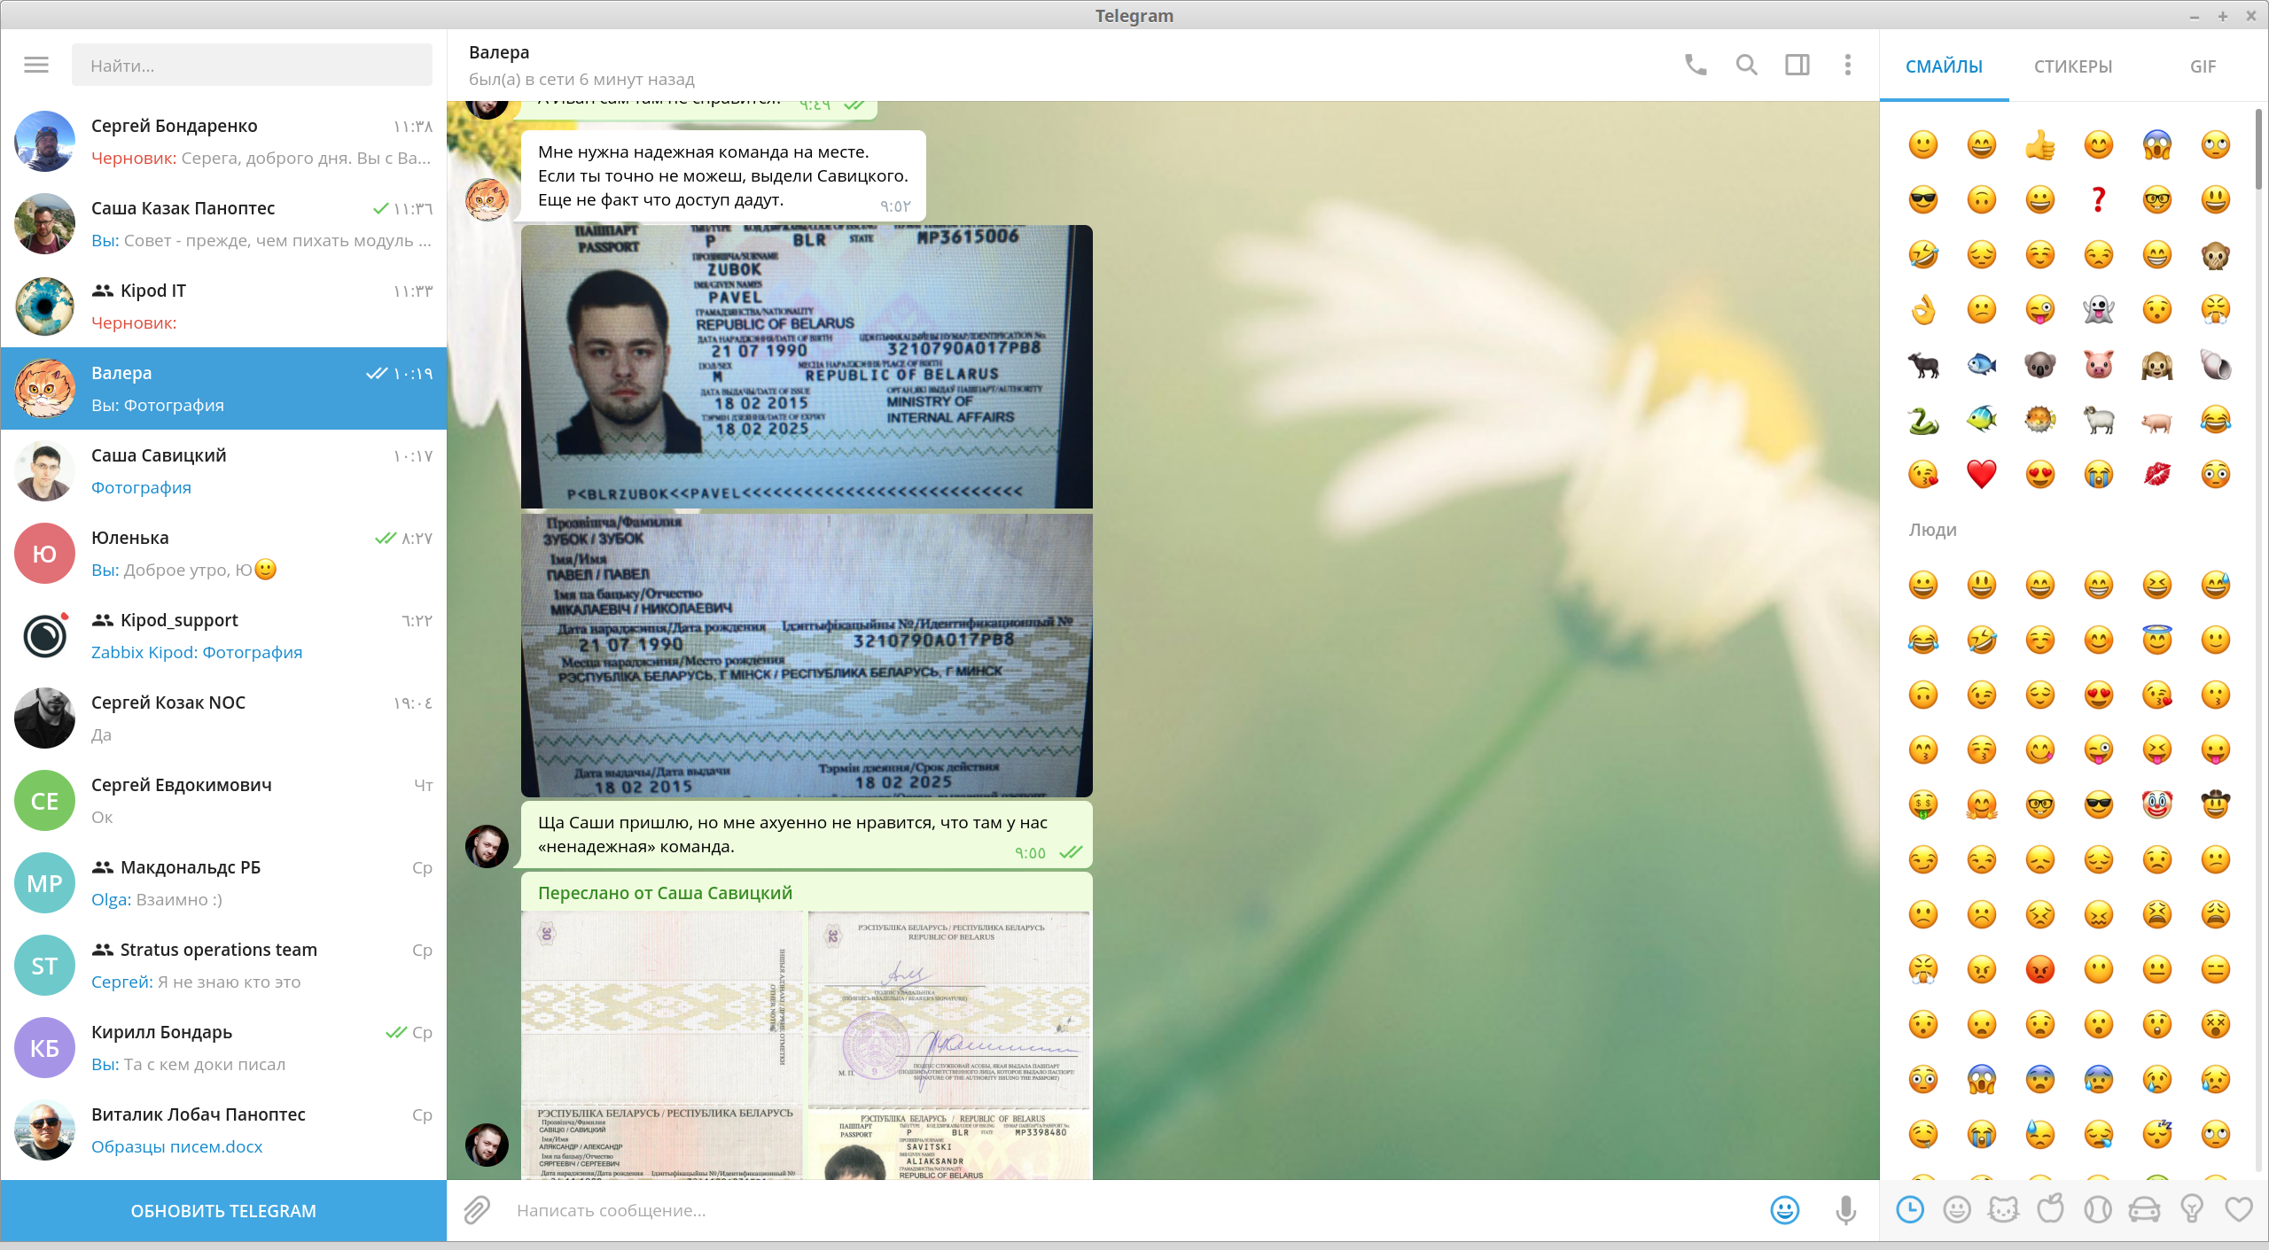Click 'был(а) в сети 6 минут назад' status
This screenshot has width=2269, height=1250.
581,80
